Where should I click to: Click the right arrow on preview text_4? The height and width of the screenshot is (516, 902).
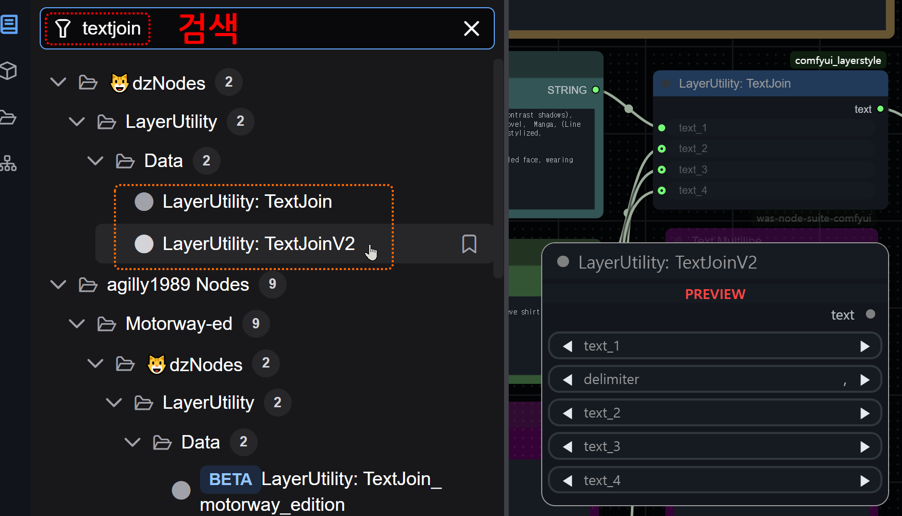(865, 481)
